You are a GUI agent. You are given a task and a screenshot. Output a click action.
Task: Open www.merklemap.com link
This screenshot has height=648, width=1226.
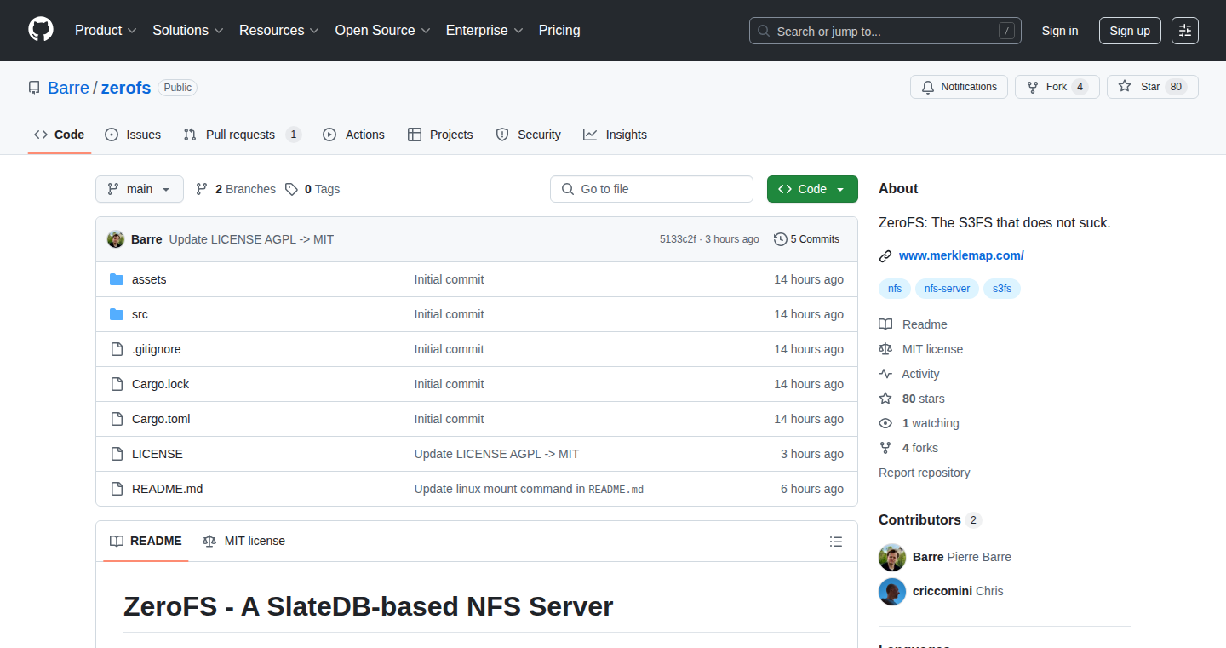(961, 255)
